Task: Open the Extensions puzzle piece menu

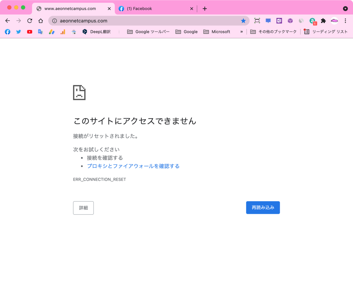Action: 323,21
